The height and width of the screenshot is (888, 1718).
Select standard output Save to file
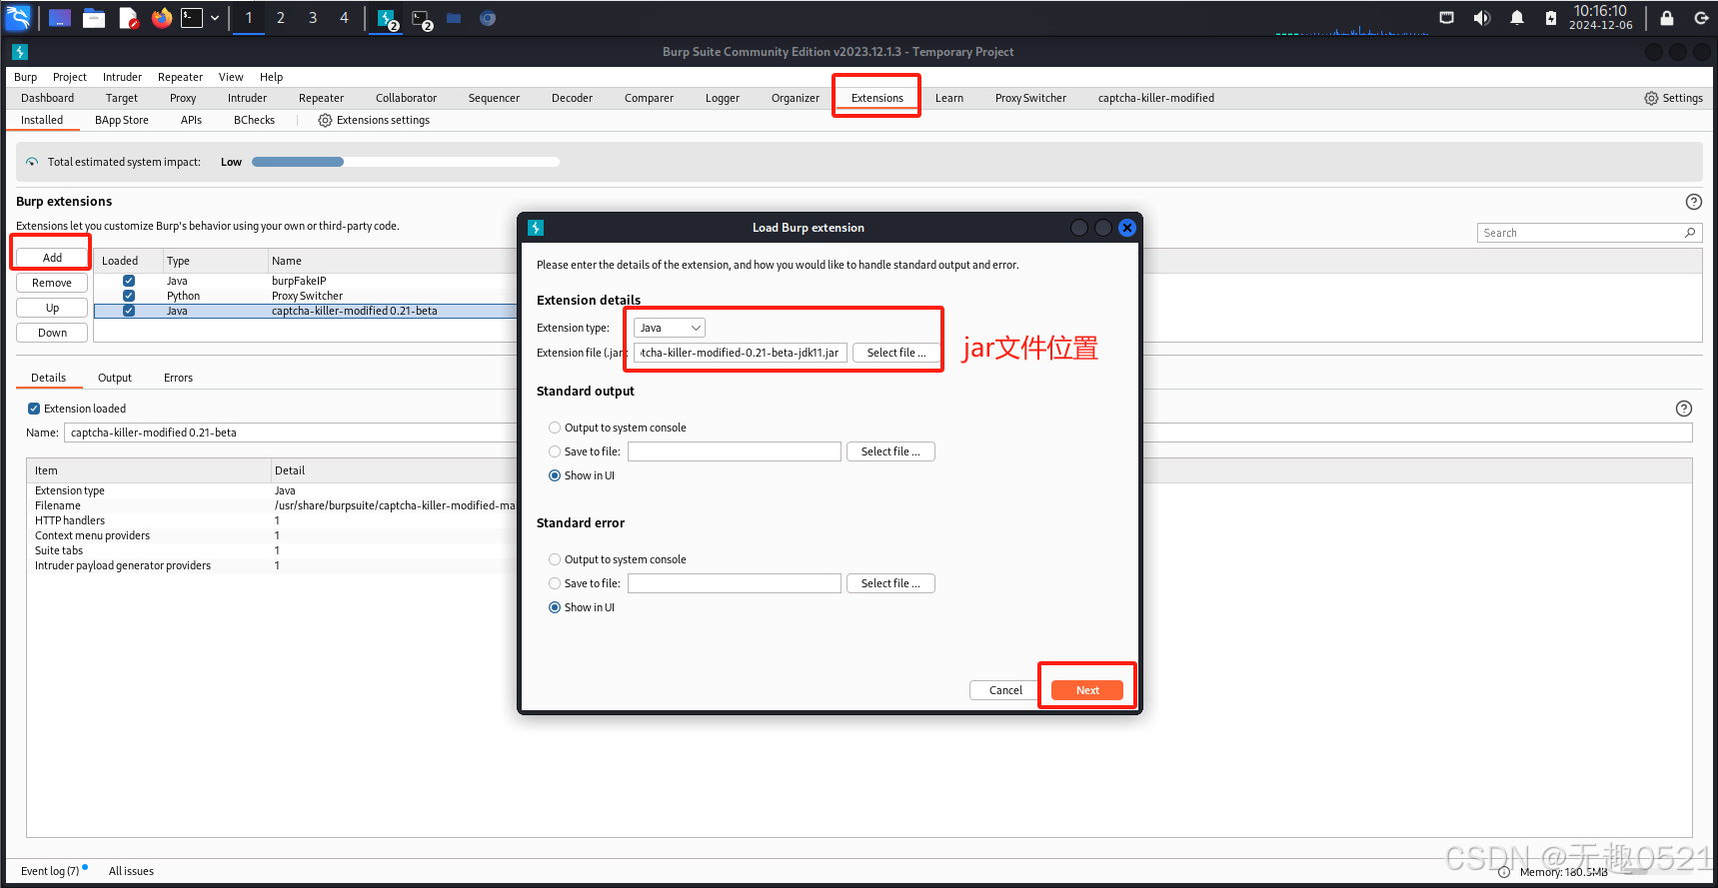tap(555, 451)
